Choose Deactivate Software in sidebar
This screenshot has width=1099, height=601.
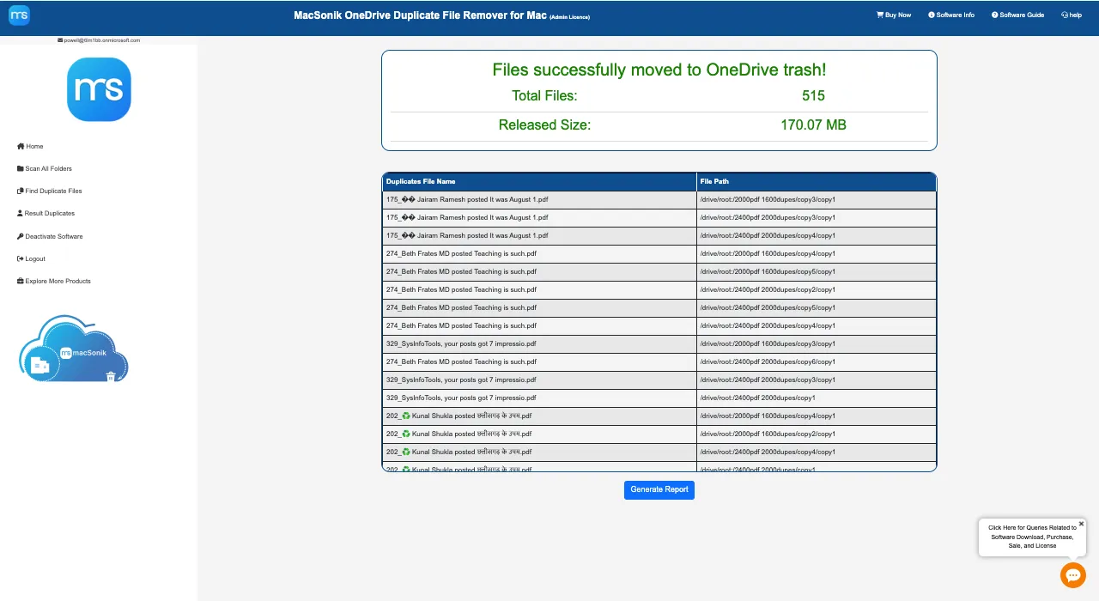click(50, 236)
